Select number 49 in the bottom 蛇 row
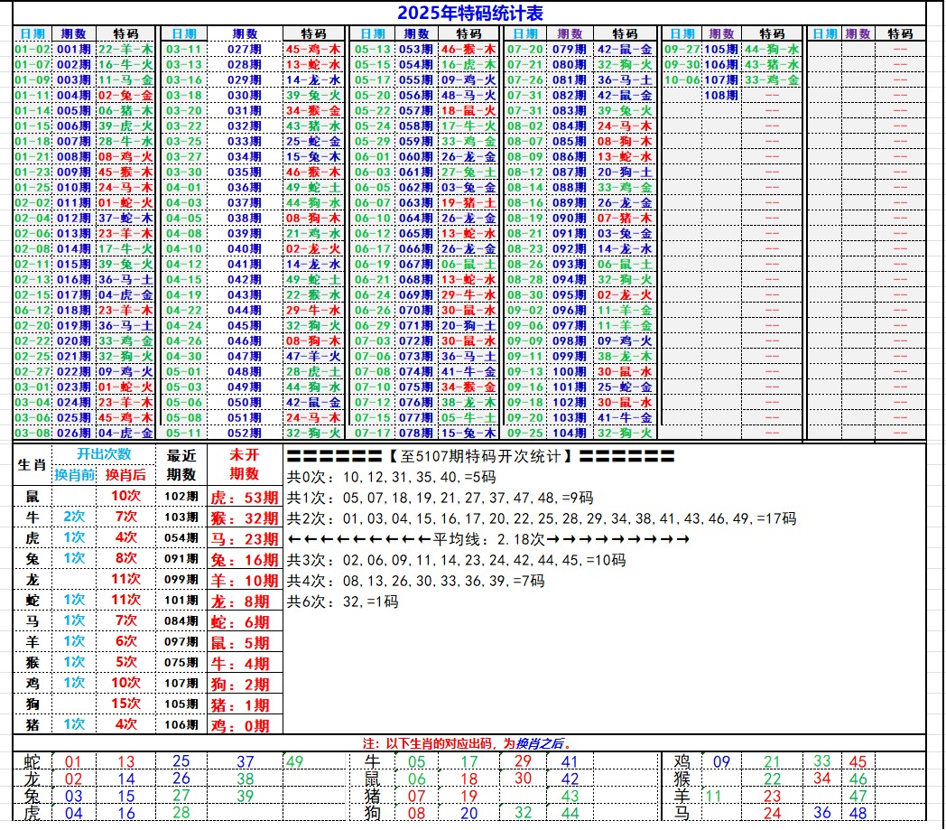 295,762
